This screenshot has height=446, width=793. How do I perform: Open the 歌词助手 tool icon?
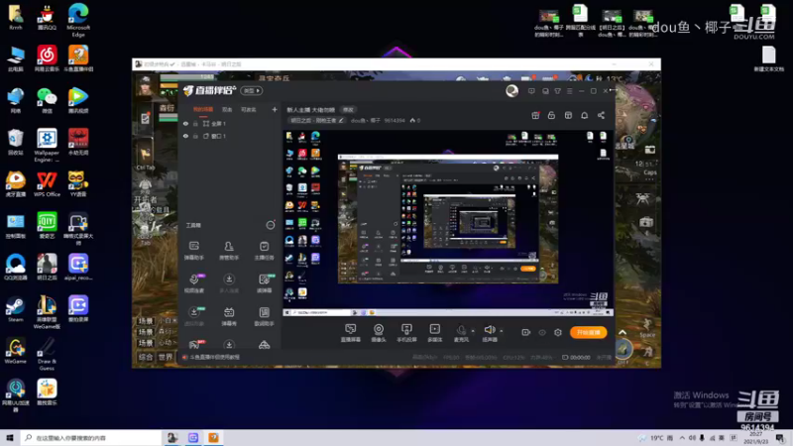264,316
